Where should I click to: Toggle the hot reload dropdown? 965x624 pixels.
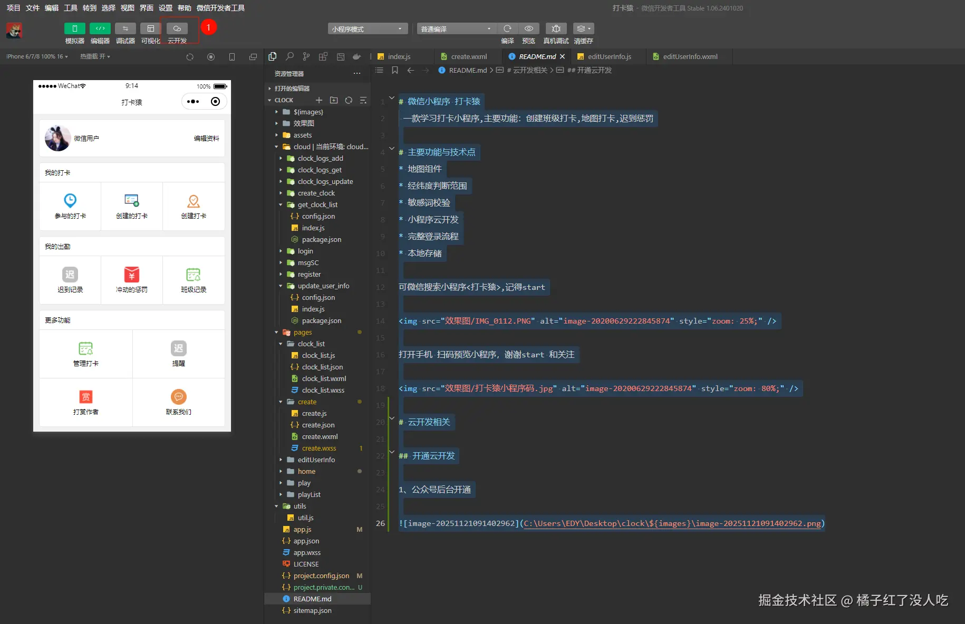tap(95, 56)
